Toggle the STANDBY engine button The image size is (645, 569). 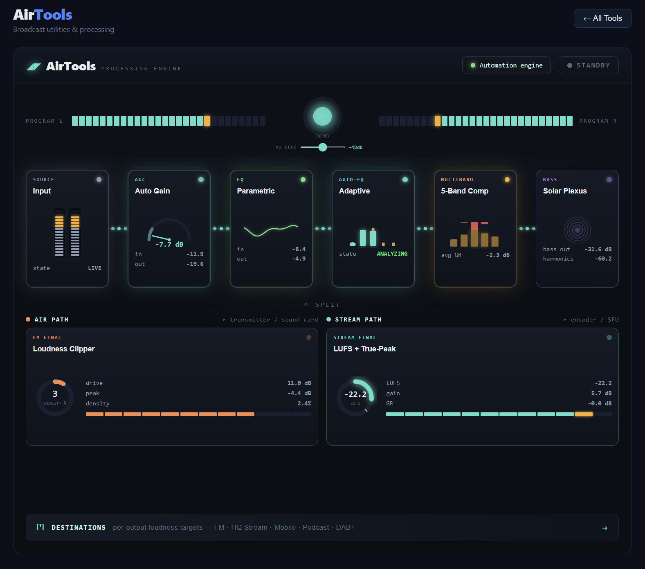589,65
